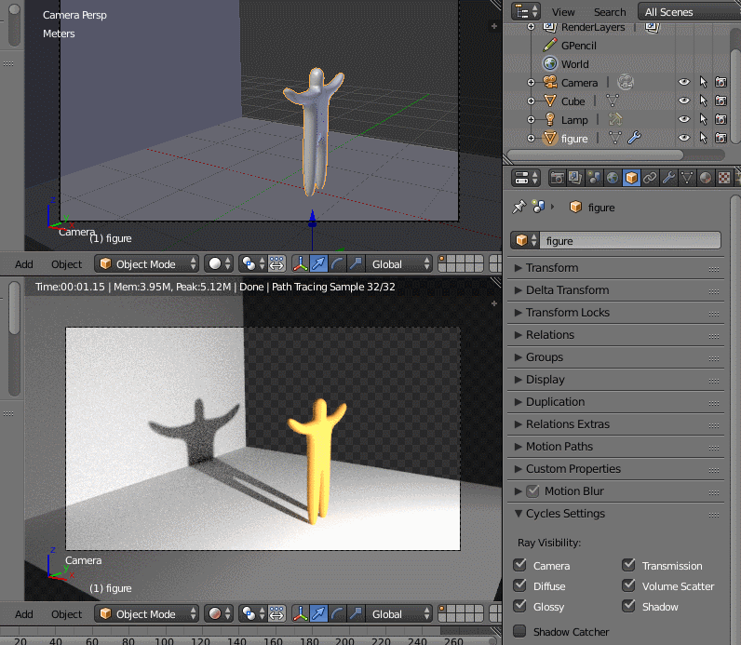Viewport: 741px width, 645px height.
Task: Uncheck Volume Scatter ray visibility checkbox
Action: 628,585
